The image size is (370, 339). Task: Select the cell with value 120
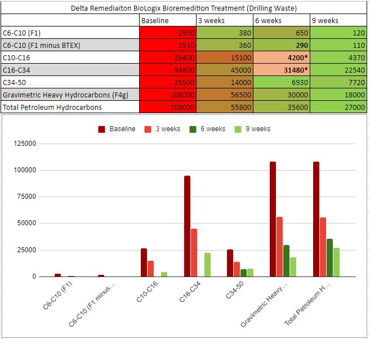tap(338, 33)
